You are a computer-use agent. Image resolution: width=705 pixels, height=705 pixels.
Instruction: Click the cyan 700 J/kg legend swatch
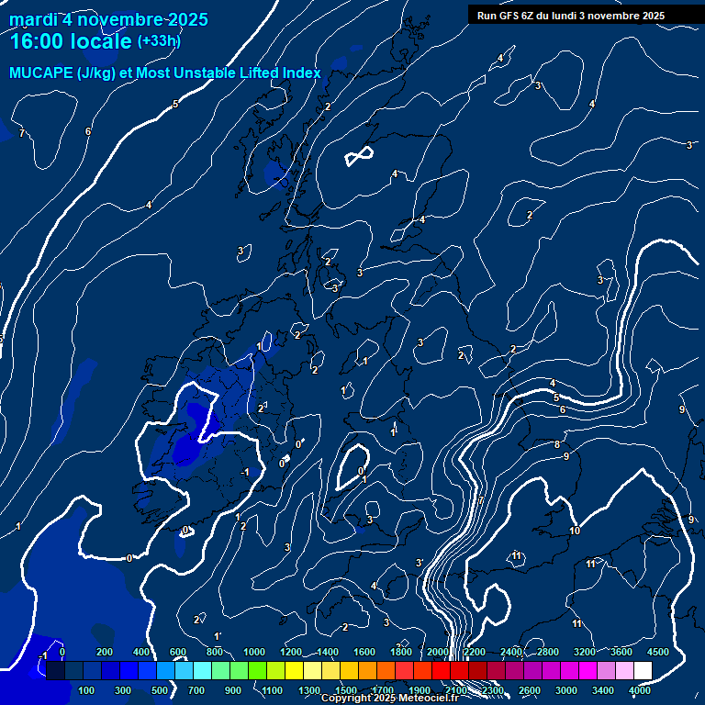(x=202, y=671)
